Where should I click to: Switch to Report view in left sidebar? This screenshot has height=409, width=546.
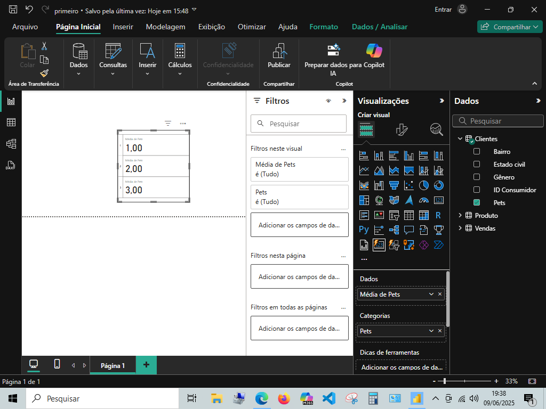click(11, 101)
